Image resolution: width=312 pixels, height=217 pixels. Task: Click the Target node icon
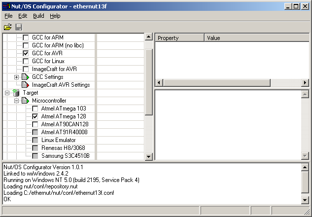pos(16,93)
